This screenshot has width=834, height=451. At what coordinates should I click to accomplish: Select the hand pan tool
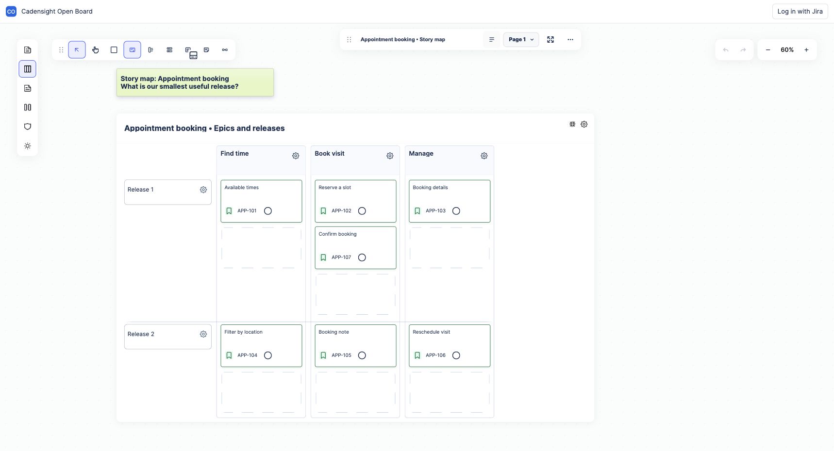pos(95,50)
